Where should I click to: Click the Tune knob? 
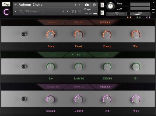[110, 6]
